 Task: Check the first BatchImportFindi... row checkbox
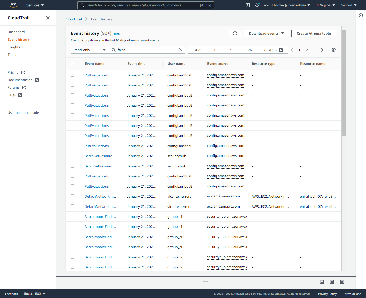point(73,216)
